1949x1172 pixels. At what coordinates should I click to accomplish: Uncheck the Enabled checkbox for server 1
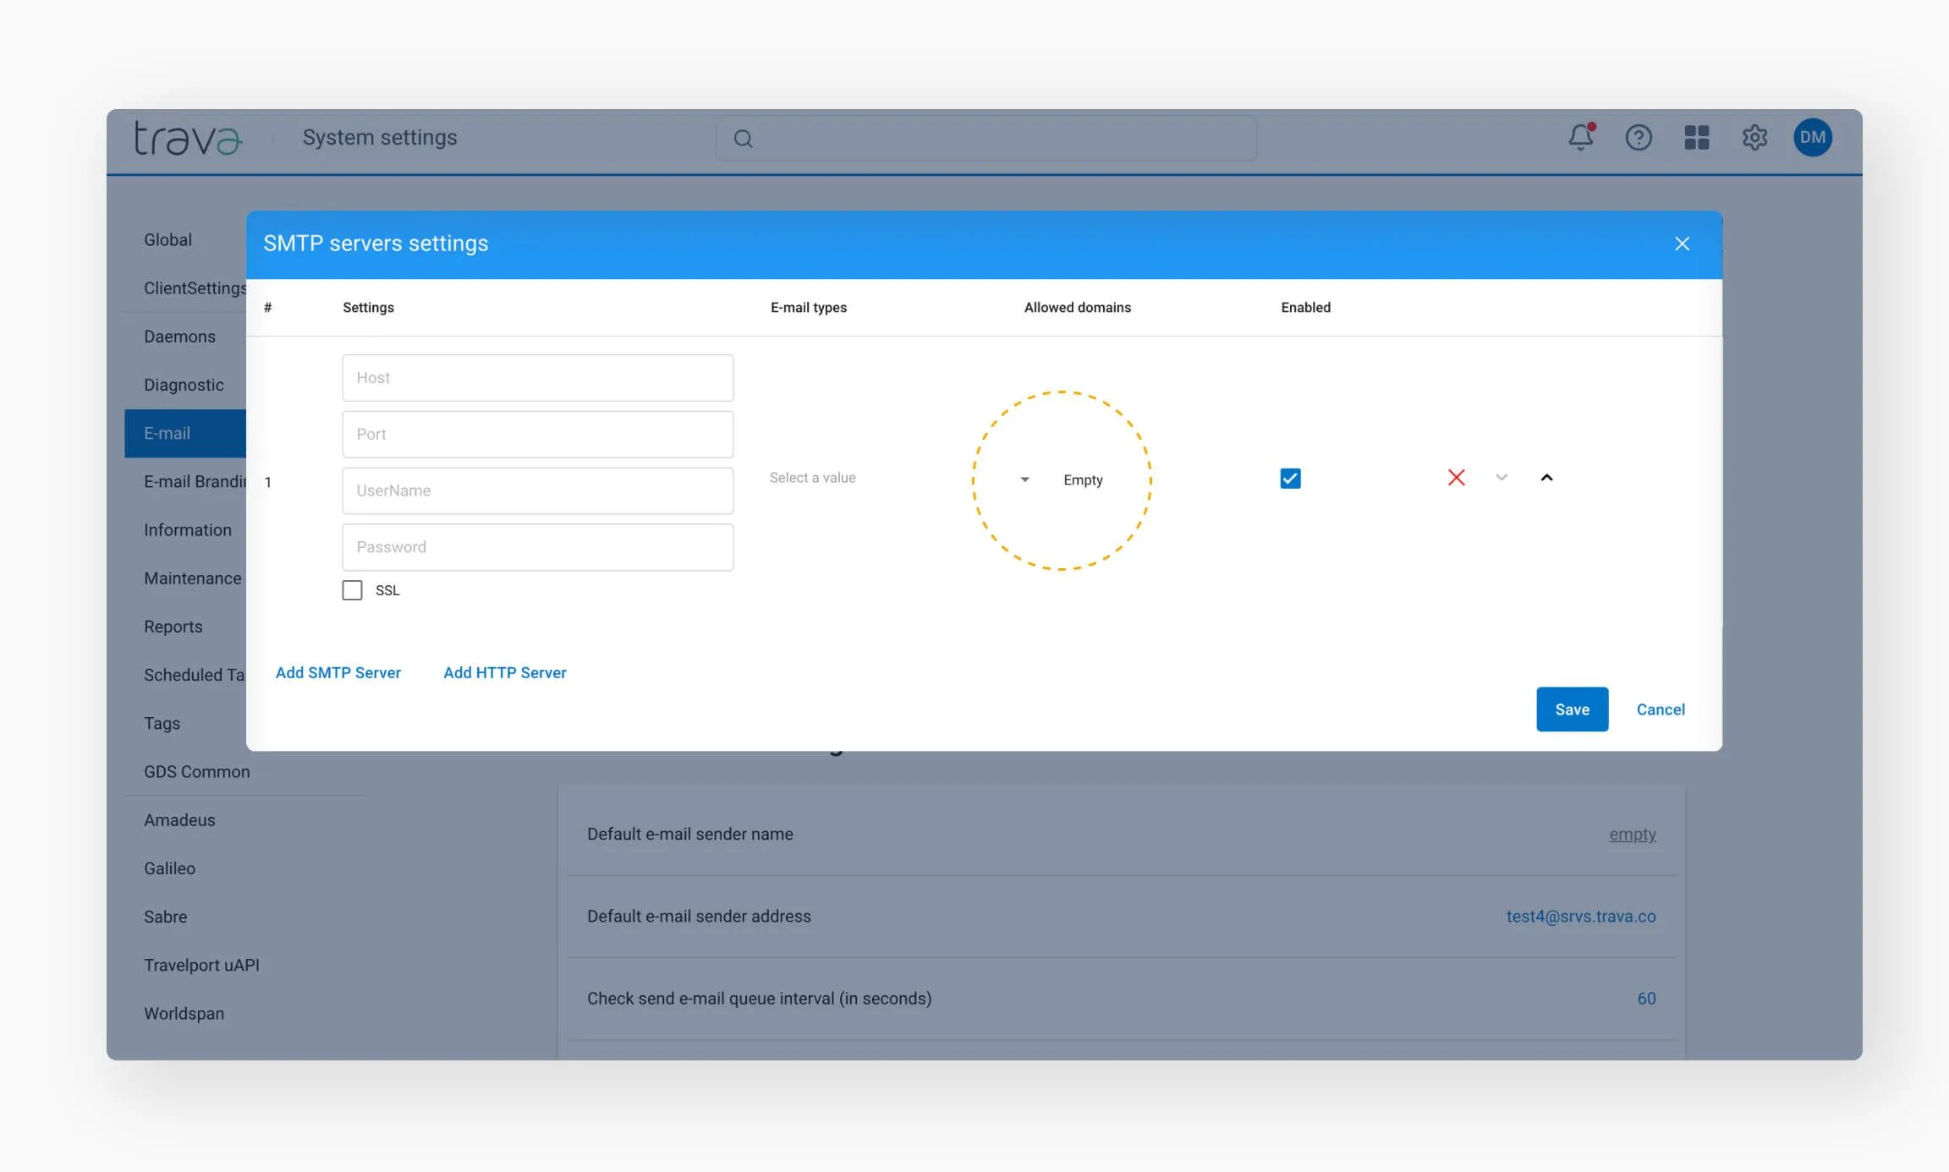tap(1290, 479)
